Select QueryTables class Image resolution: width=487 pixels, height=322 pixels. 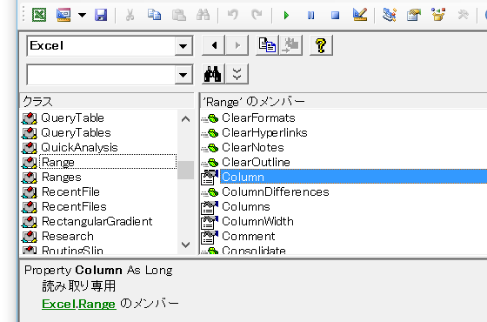[77, 132]
